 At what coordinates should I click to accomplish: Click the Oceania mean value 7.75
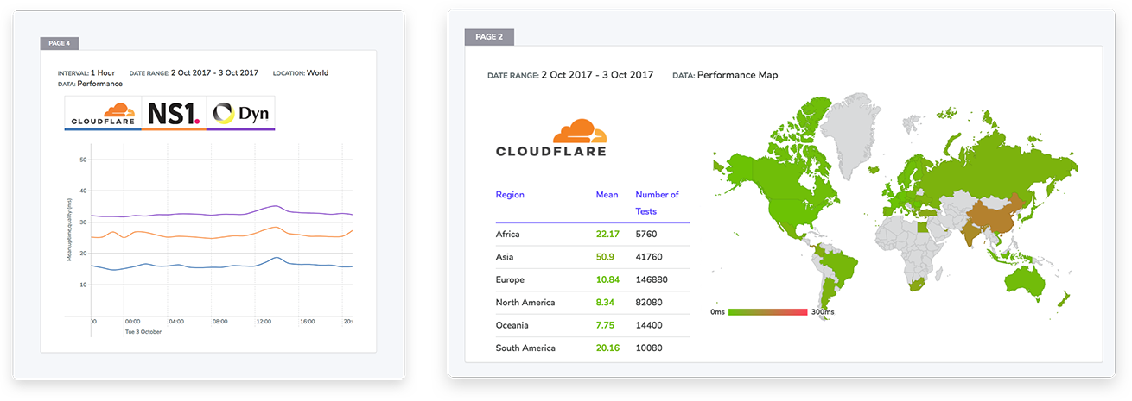pos(607,325)
